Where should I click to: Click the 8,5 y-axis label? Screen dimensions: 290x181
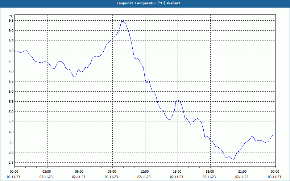click(11, 41)
